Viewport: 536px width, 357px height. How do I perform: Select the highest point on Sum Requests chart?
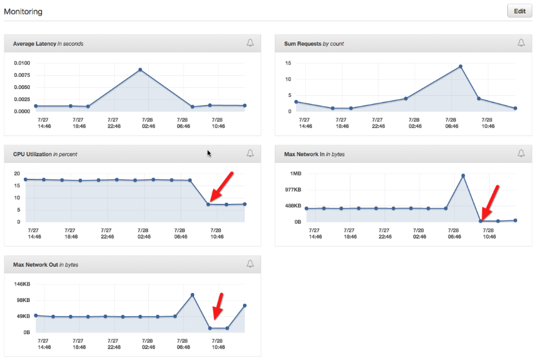(x=460, y=67)
